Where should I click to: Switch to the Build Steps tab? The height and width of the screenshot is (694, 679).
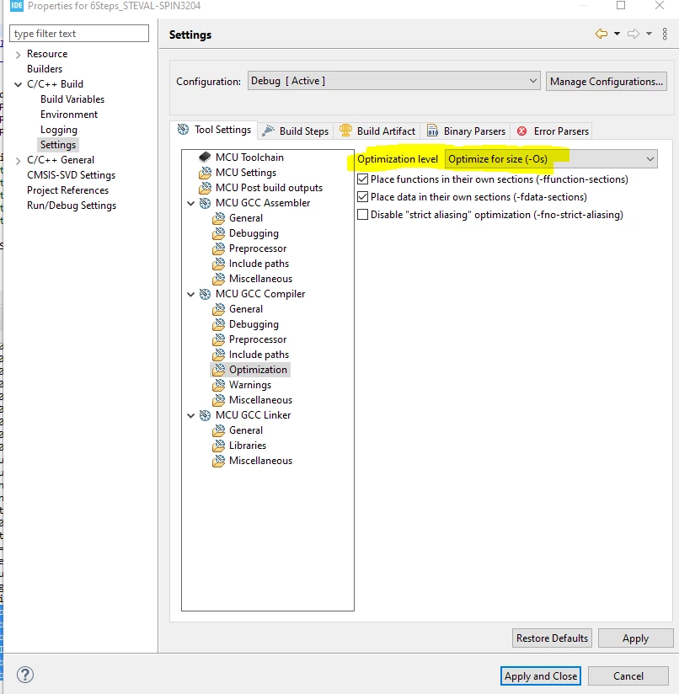tap(296, 131)
